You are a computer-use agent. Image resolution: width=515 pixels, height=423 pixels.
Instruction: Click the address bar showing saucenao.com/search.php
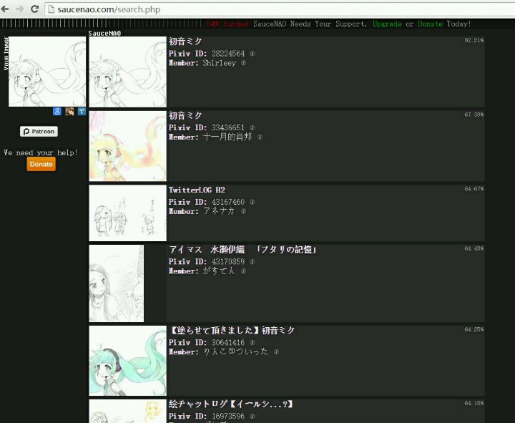click(272, 9)
